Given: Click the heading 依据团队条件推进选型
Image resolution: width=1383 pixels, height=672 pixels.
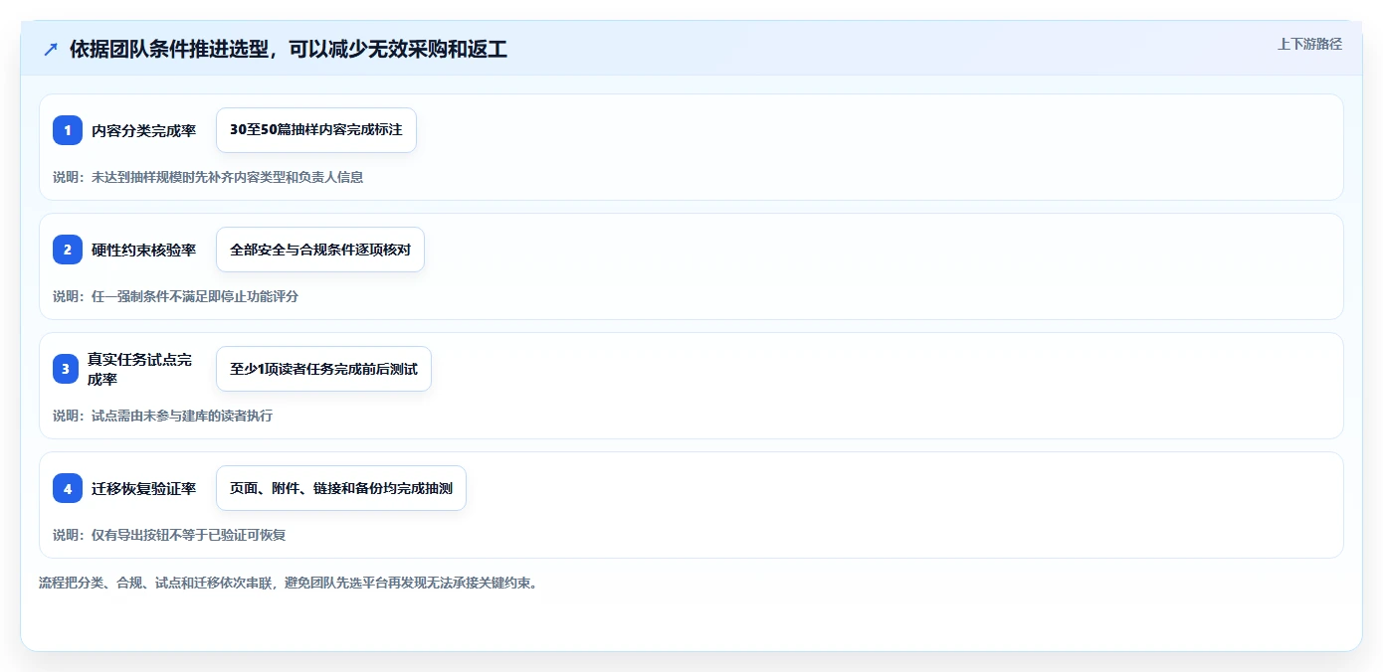Looking at the screenshot, I should (x=289, y=50).
